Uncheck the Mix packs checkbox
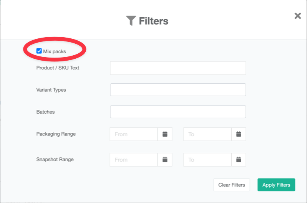This screenshot has height=203, width=307. click(39, 51)
